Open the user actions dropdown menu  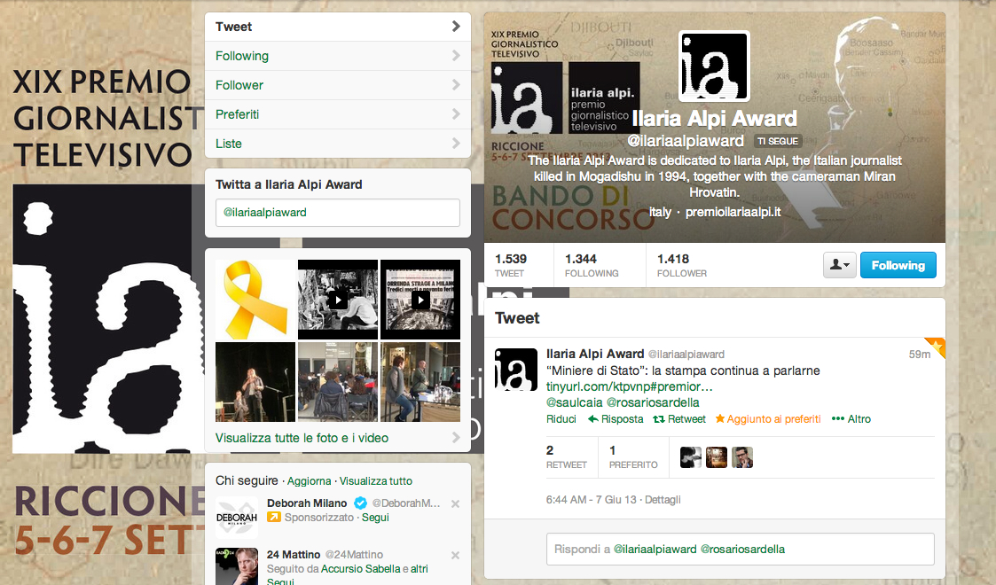pos(840,265)
